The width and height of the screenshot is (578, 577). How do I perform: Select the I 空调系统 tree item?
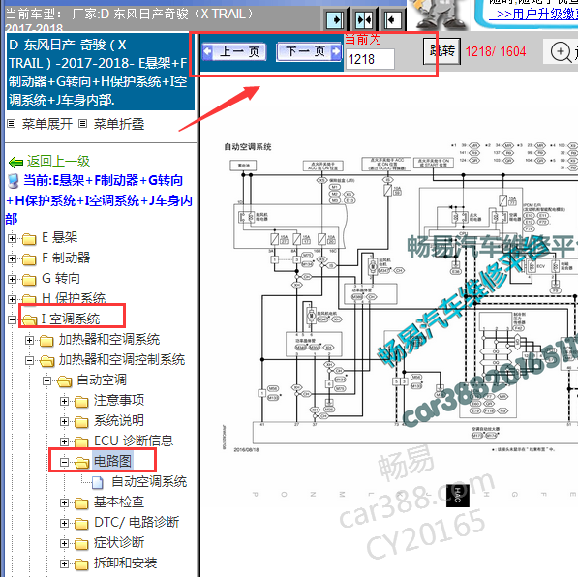pos(71,319)
